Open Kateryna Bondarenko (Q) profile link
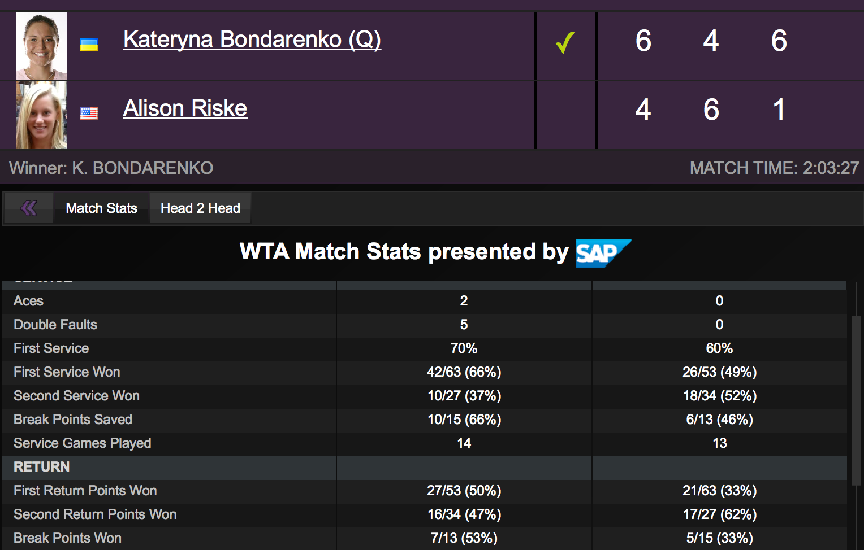This screenshot has width=864, height=550. [x=252, y=40]
